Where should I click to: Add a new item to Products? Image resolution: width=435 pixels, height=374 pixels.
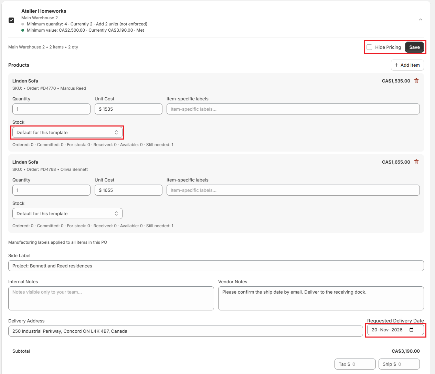pyautogui.click(x=407, y=65)
